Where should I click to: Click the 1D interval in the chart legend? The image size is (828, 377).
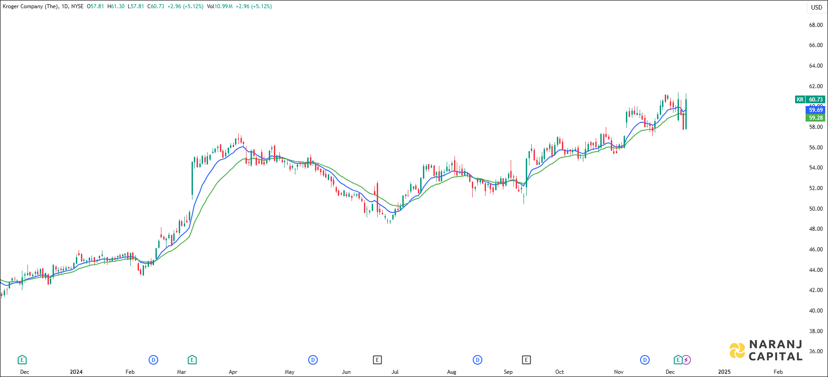[x=65, y=6]
